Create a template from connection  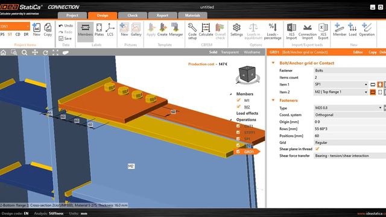pyautogui.click(x=162, y=30)
